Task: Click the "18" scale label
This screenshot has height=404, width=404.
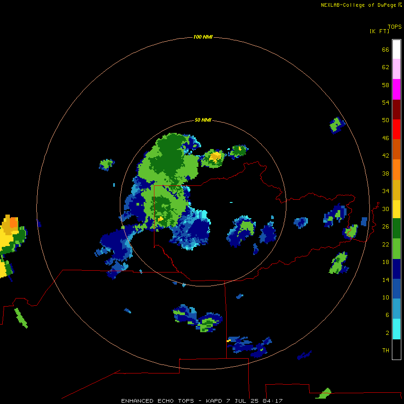Action: 386,262
